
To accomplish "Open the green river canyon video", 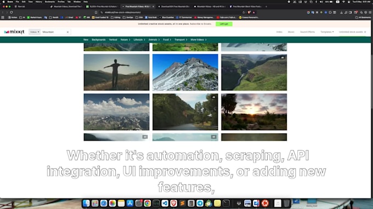I will click(x=254, y=72).
